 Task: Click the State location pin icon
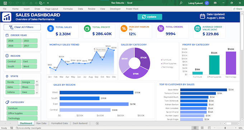7,76
